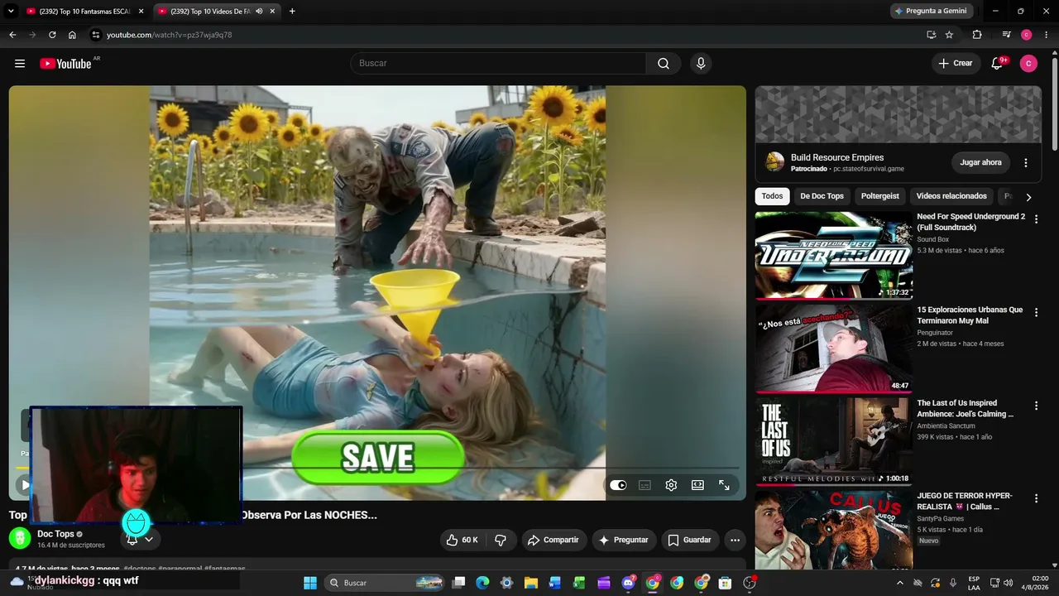Click Pregunta a Gemini button
Viewport: 1059px width, 596px height.
(x=931, y=12)
